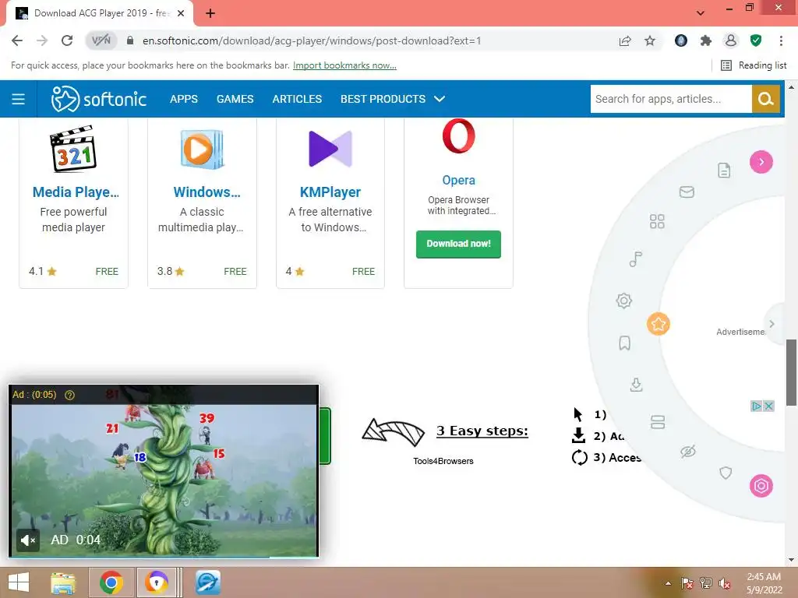Click the address bar URL

pyautogui.click(x=312, y=40)
